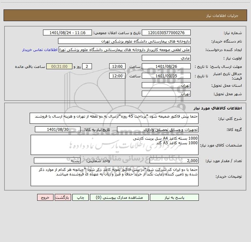Click the priority field showing 'عادی'
Viewport: 251px width, 242px height.
(x=166, y=58)
